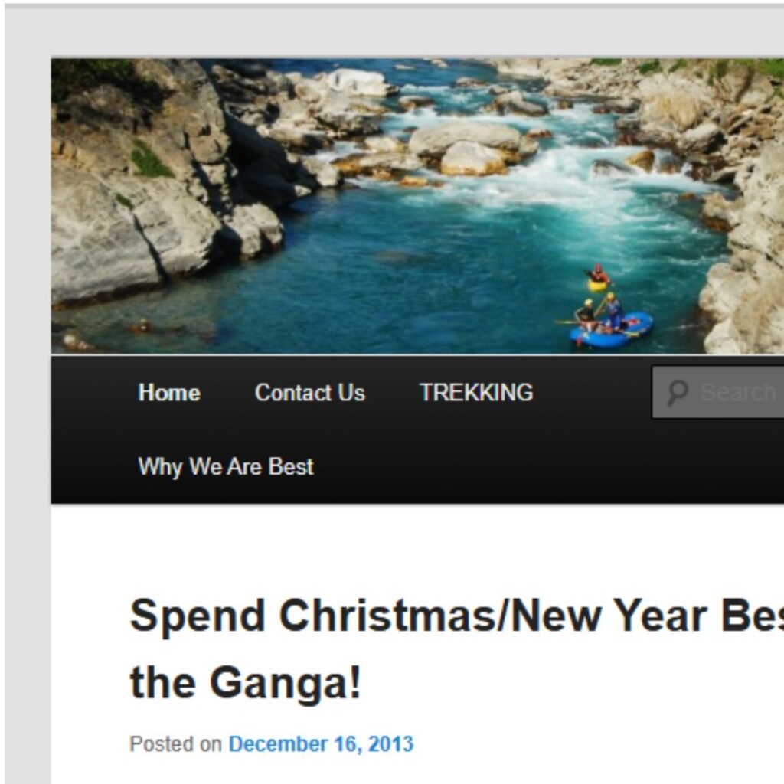The height and width of the screenshot is (784, 784).
Task: Go to the Contact Us page
Action: click(x=310, y=393)
